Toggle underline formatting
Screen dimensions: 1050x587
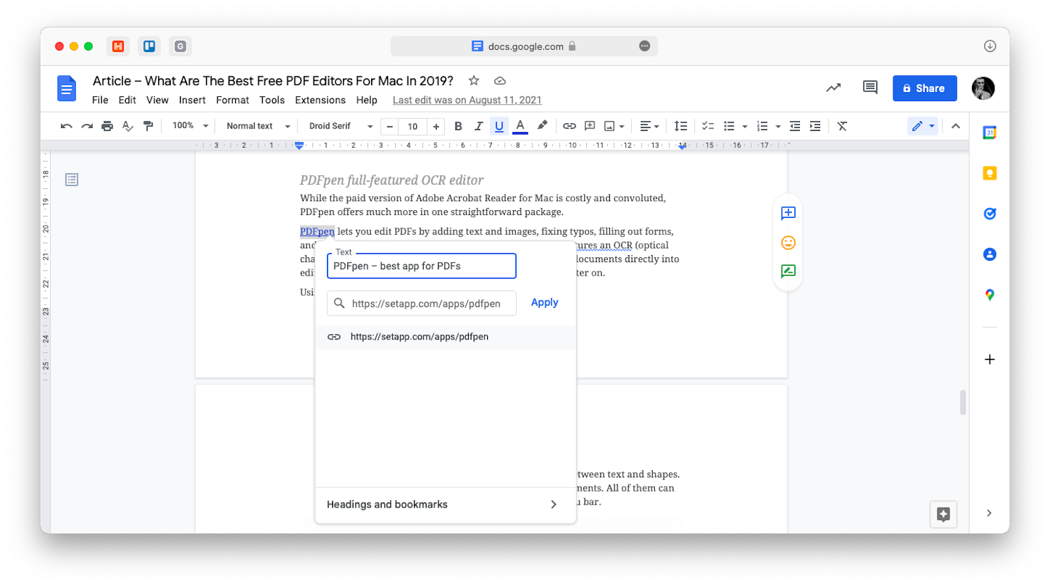point(499,127)
